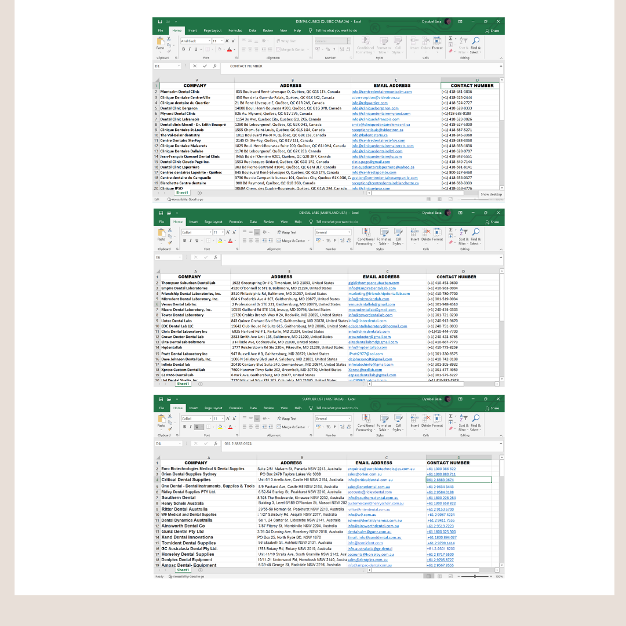The height and width of the screenshot is (626, 626).
Task: Click Find & Select in the Australia window
Action: [x=475, y=423]
